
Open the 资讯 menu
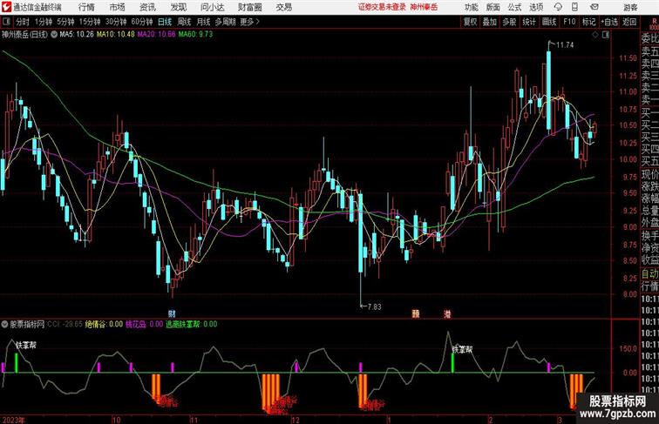click(x=147, y=7)
